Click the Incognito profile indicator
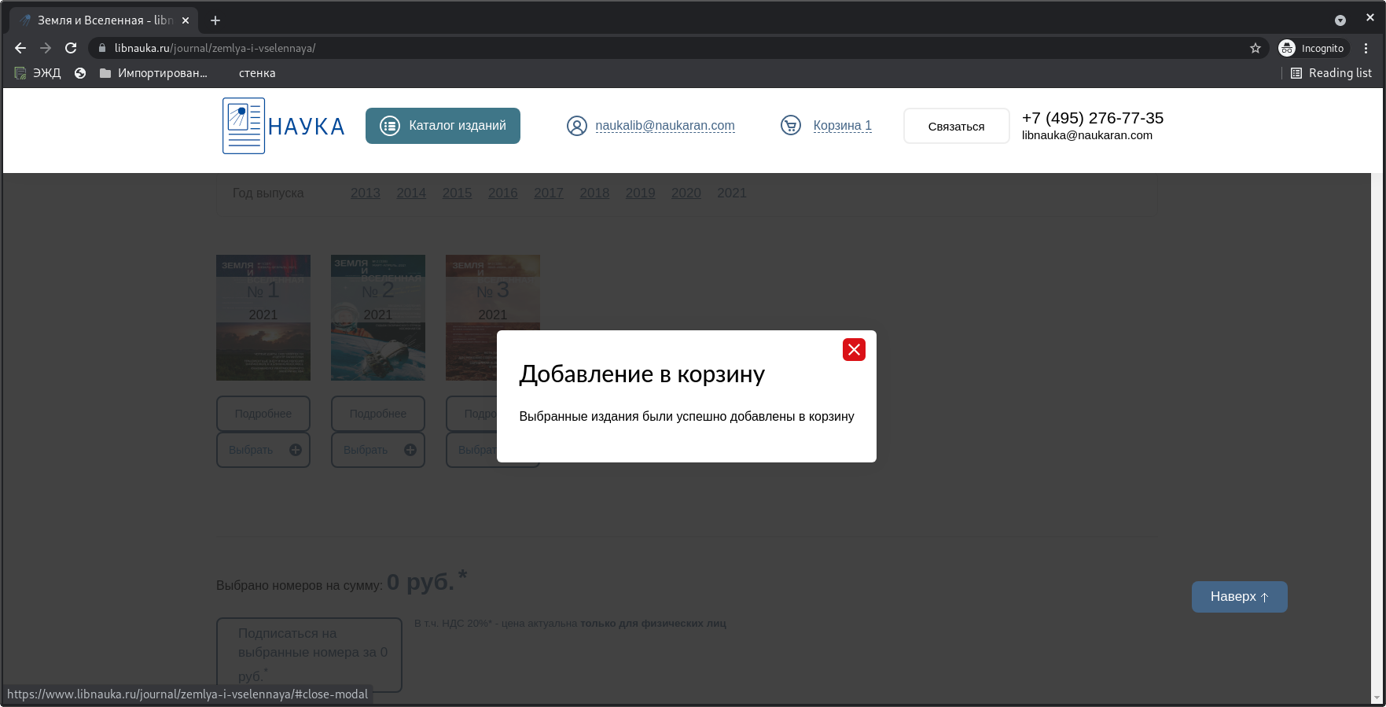The width and height of the screenshot is (1386, 707). [x=1313, y=48]
